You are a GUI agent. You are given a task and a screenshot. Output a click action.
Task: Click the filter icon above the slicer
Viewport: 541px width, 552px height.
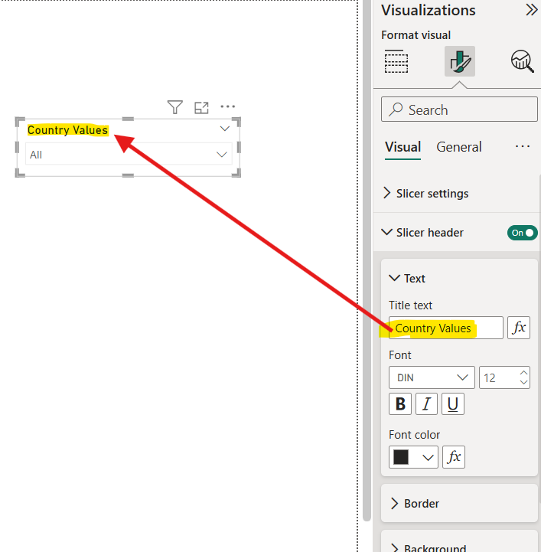click(175, 107)
